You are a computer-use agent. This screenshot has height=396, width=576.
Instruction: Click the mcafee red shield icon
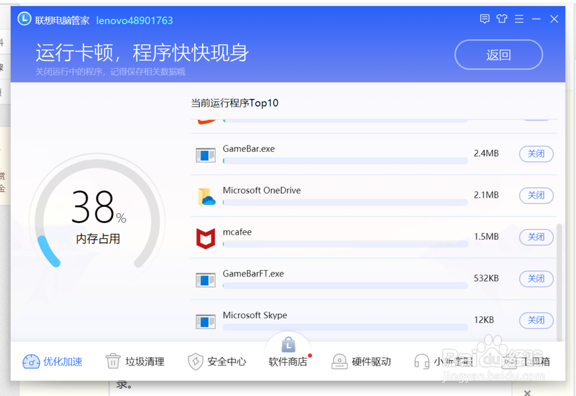click(206, 238)
